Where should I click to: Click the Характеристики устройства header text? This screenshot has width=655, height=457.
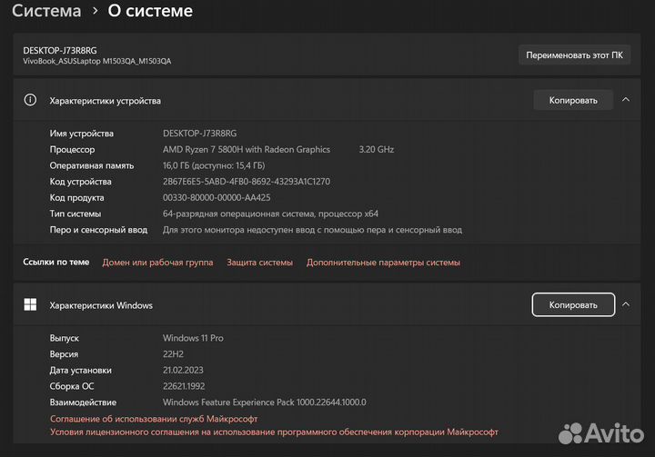(105, 101)
